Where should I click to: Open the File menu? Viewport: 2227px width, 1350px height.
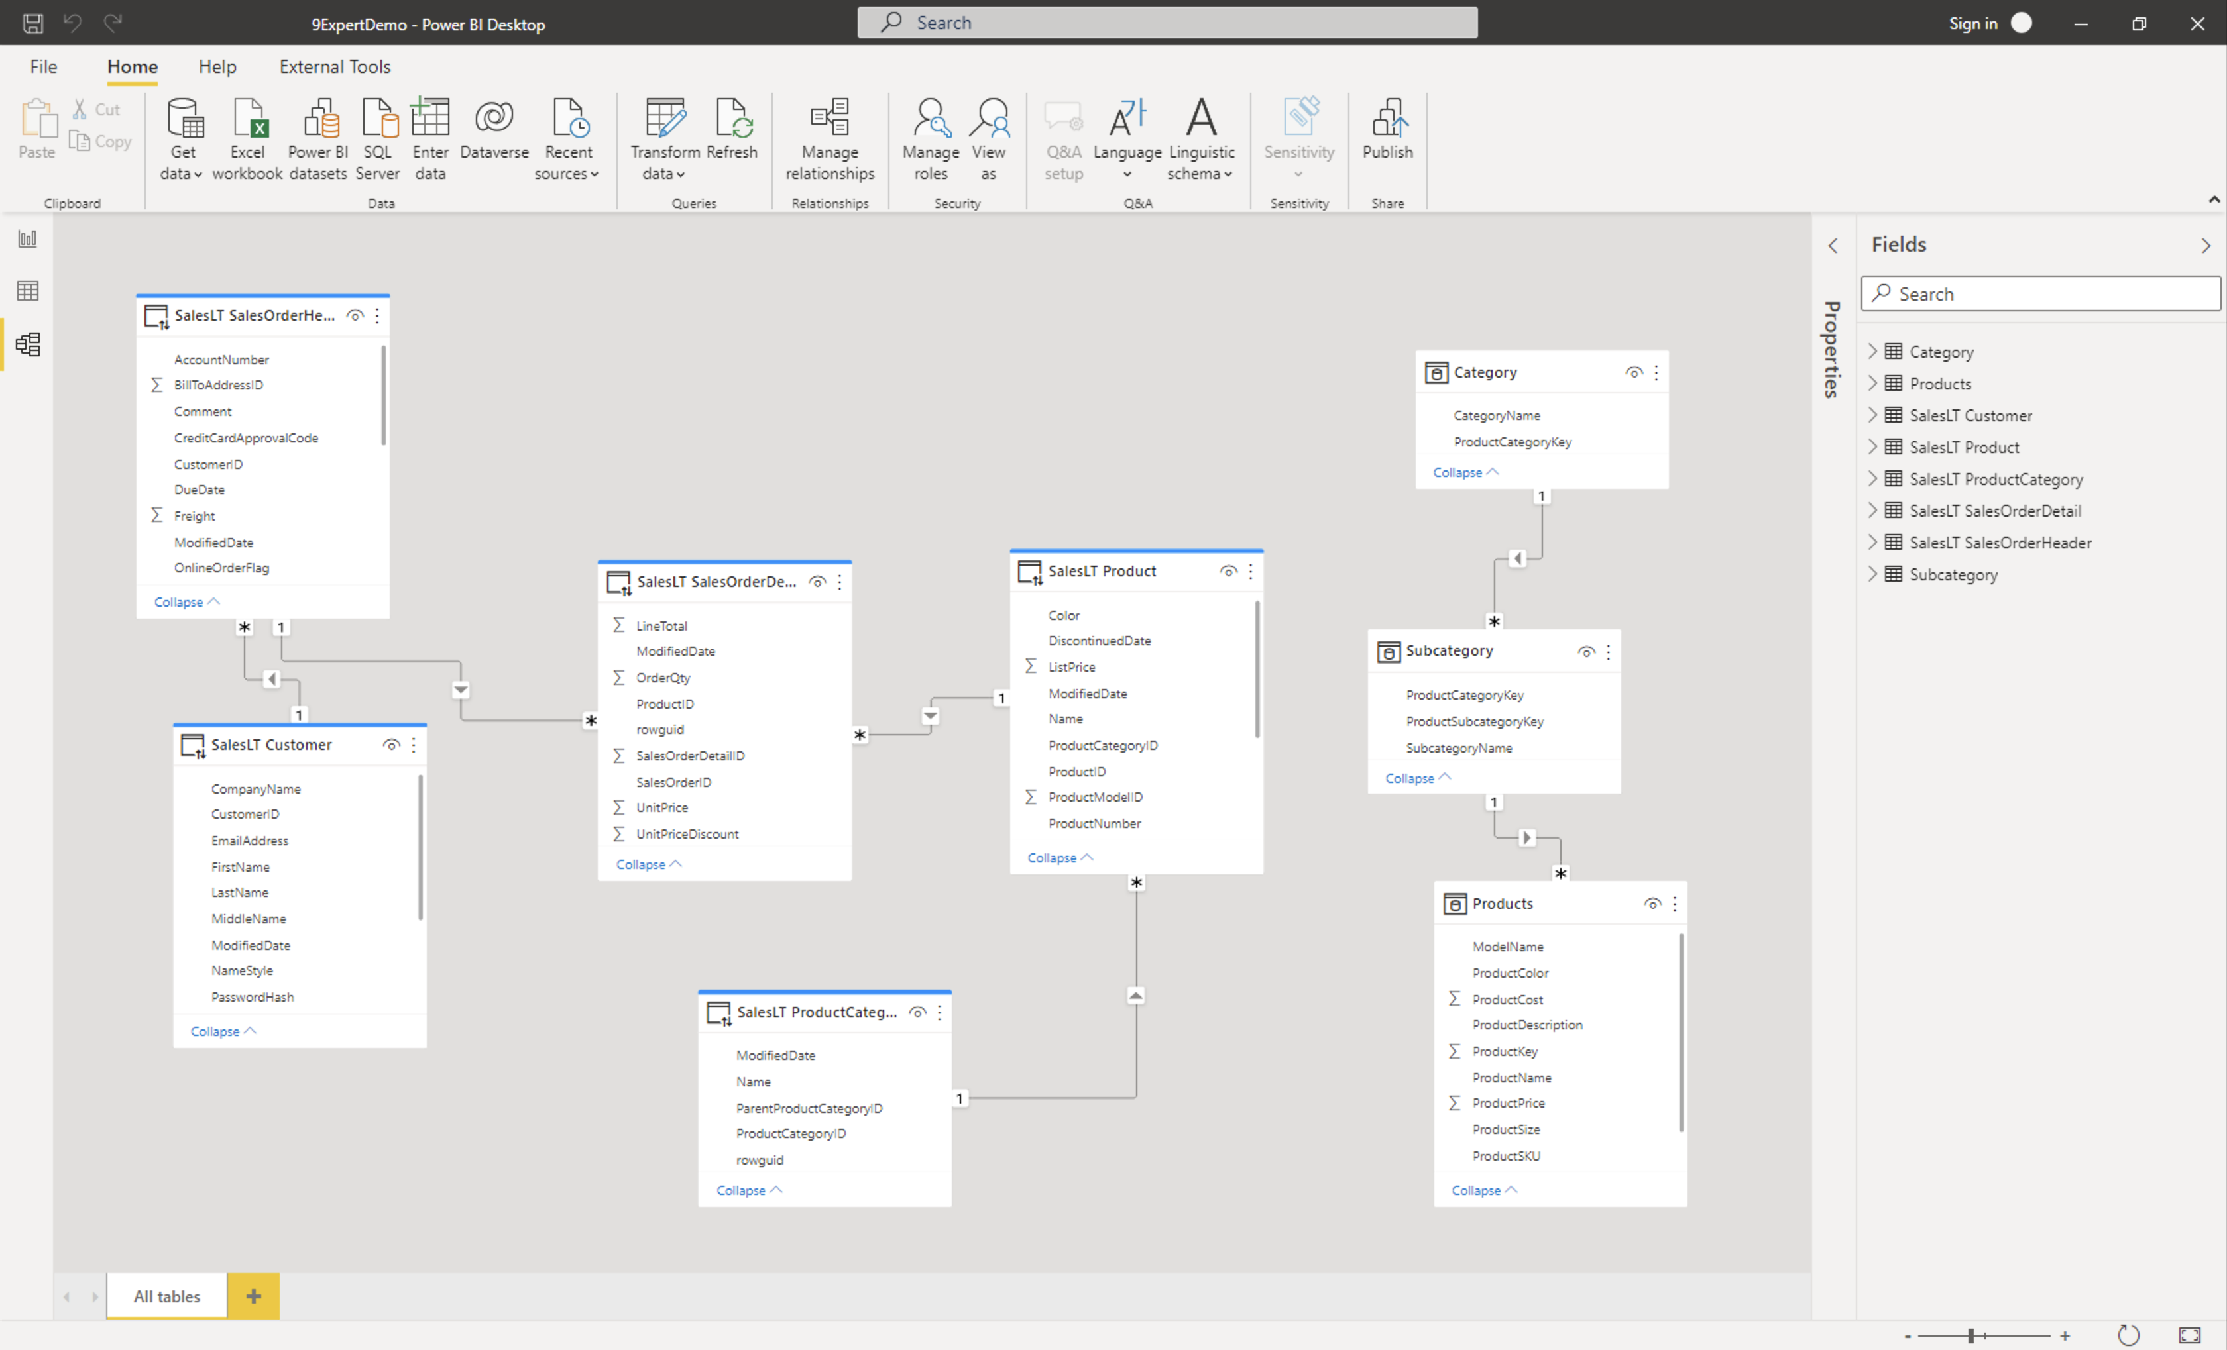point(43,66)
